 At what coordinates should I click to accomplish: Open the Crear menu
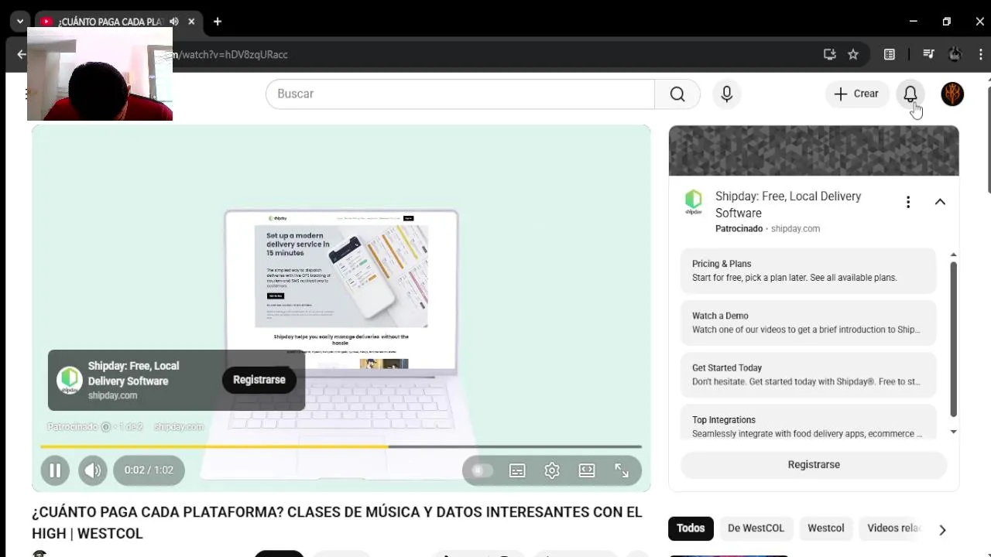pos(856,94)
